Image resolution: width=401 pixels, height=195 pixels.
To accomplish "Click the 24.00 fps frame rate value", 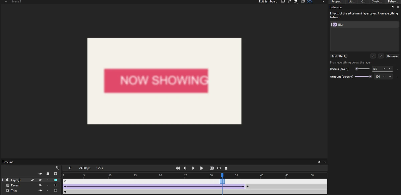I will pyautogui.click(x=85, y=168).
